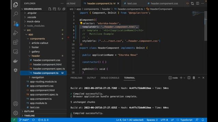The image size is (218, 122).
Task: Open the Search view in activity bar
Action: point(16,14)
